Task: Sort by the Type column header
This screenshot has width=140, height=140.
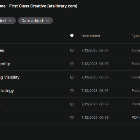Action: point(136,36)
